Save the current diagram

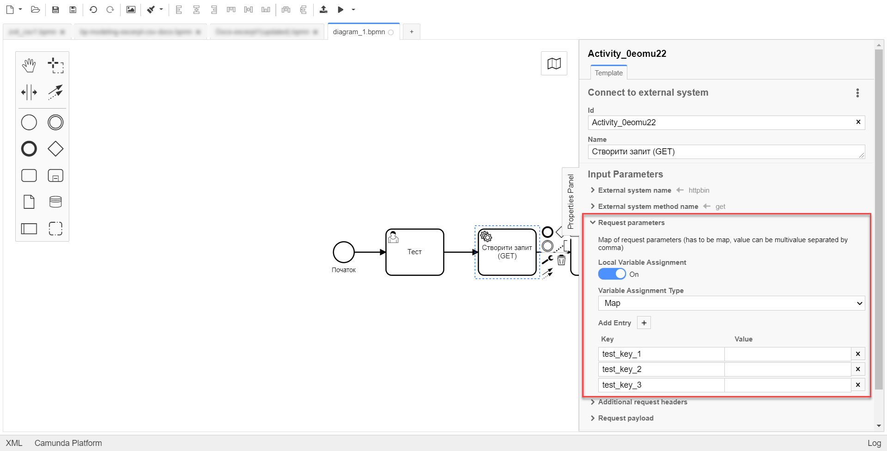pyautogui.click(x=55, y=9)
